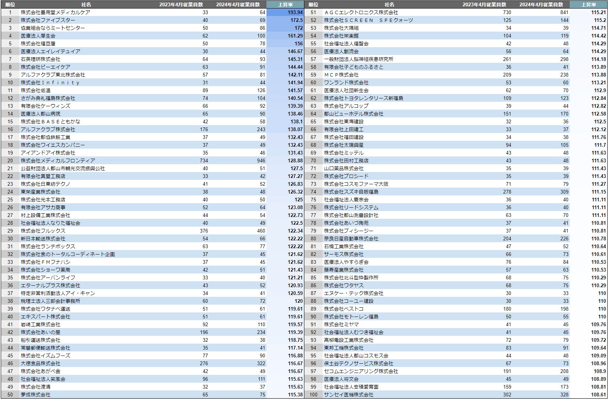Select 夢成株式会社 in rank 50

point(36,395)
